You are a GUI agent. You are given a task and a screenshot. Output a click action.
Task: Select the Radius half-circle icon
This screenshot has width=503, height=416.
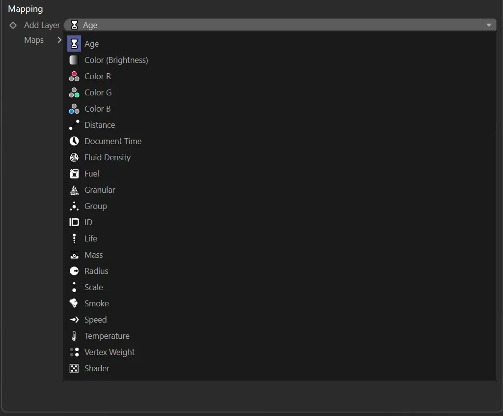74,271
